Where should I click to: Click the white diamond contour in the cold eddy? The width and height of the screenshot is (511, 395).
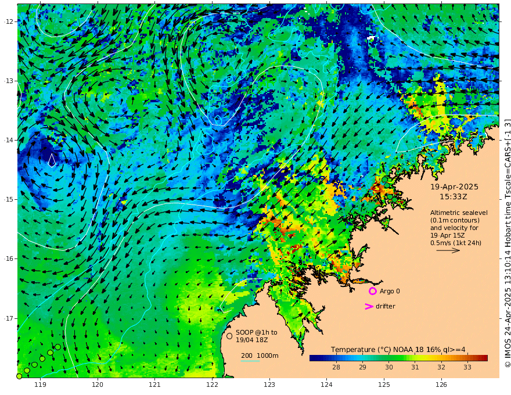tap(52, 160)
